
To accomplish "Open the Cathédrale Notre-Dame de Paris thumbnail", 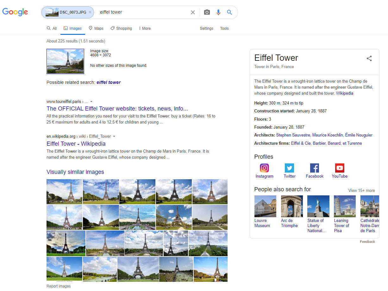I will [370, 206].
